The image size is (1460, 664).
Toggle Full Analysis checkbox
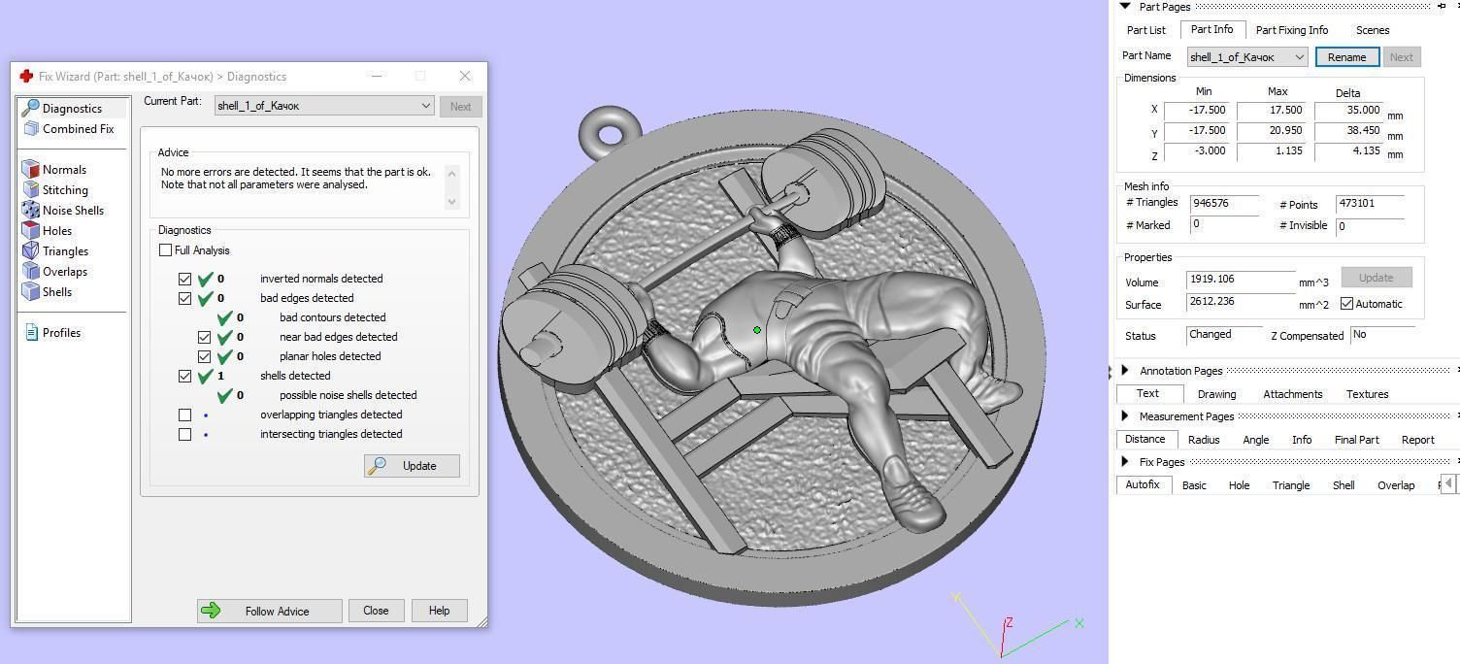(x=165, y=250)
